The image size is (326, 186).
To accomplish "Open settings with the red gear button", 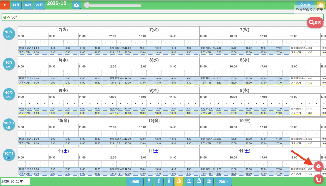I will (x=318, y=166).
